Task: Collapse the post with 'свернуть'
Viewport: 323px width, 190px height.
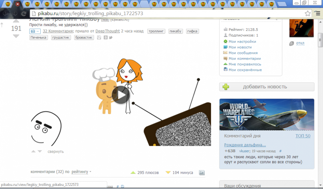Action: point(56,152)
